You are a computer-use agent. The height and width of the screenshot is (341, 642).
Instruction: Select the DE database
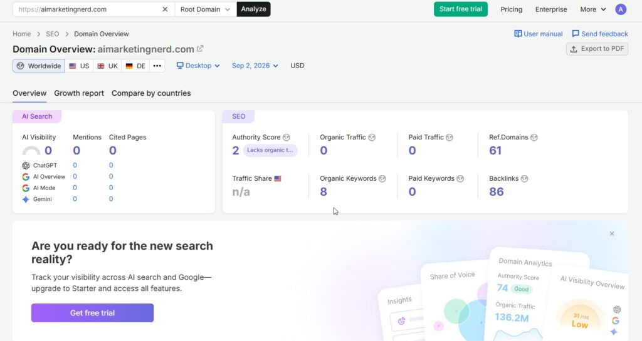coord(136,66)
